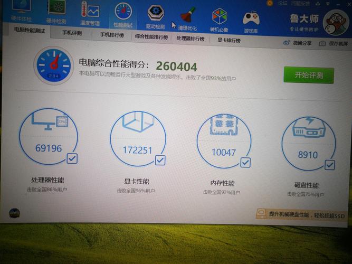The width and height of the screenshot is (352, 264).
Task: Open the title bar dropdown menu arrow
Action: tap(328, 4)
